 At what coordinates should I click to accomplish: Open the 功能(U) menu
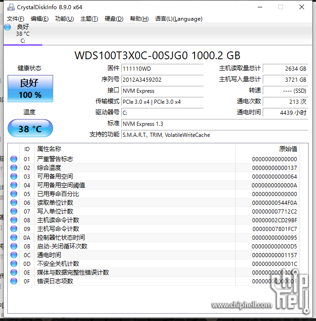pyautogui.click(x=64, y=19)
